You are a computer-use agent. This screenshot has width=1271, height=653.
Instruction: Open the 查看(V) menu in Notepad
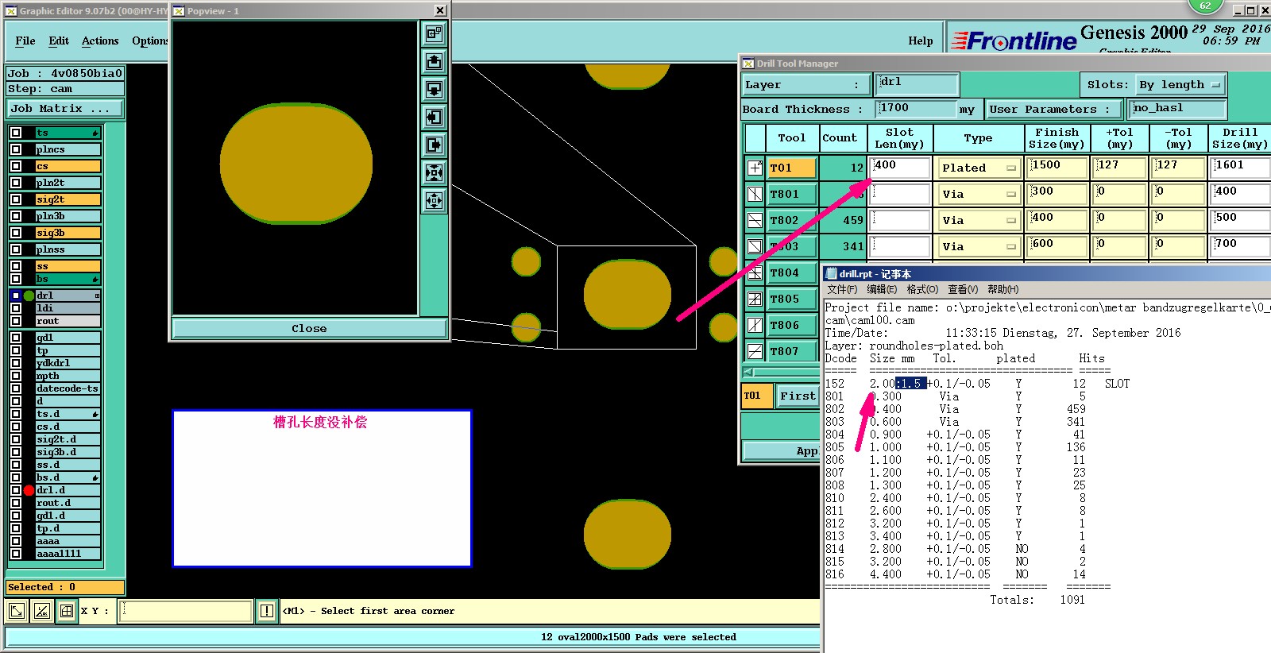pyautogui.click(x=963, y=289)
